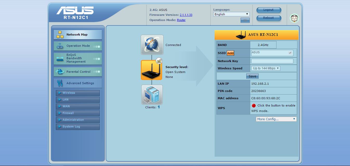This screenshot has height=166, width=350.
Task: Open the System Log page
Action: (x=78, y=127)
